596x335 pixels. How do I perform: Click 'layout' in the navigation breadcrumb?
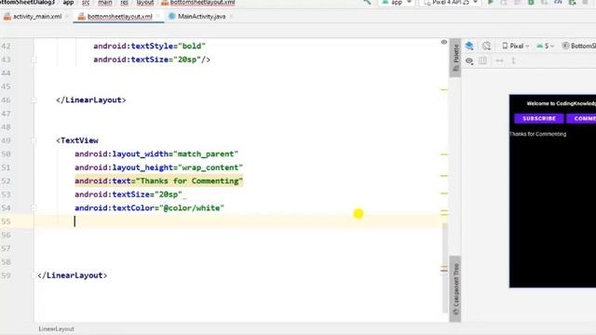(x=145, y=2)
